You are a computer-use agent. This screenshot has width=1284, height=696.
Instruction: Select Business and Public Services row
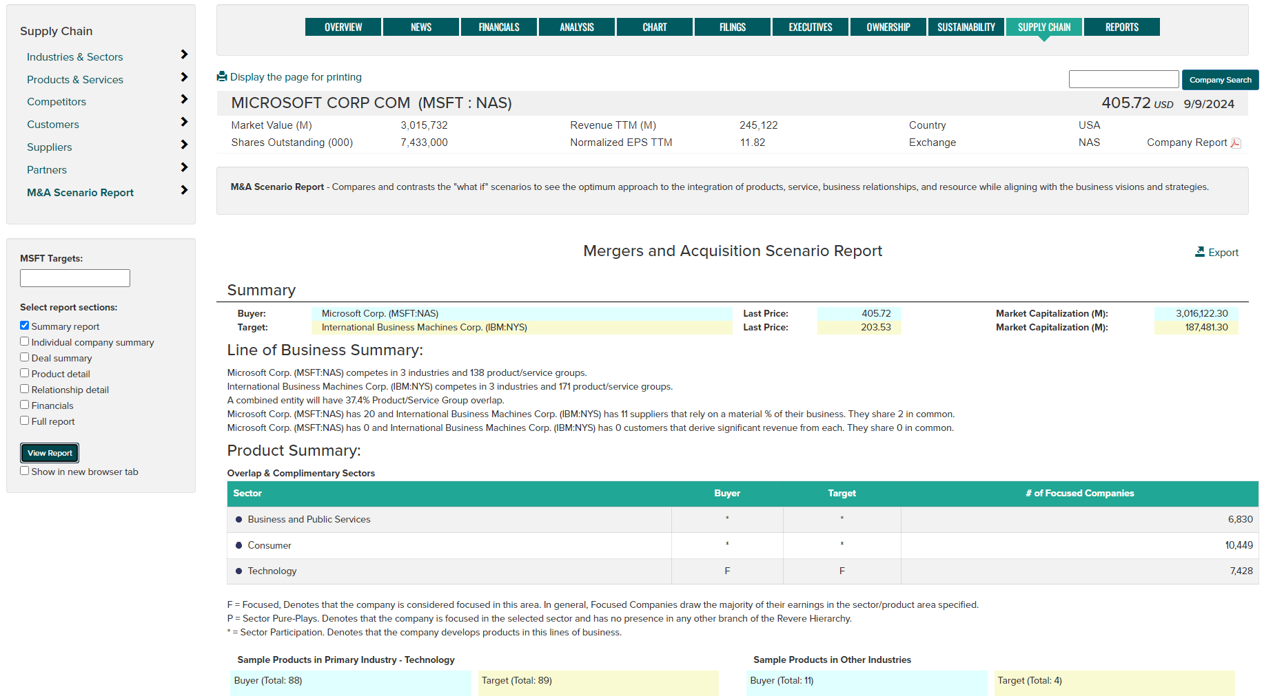[x=743, y=520]
